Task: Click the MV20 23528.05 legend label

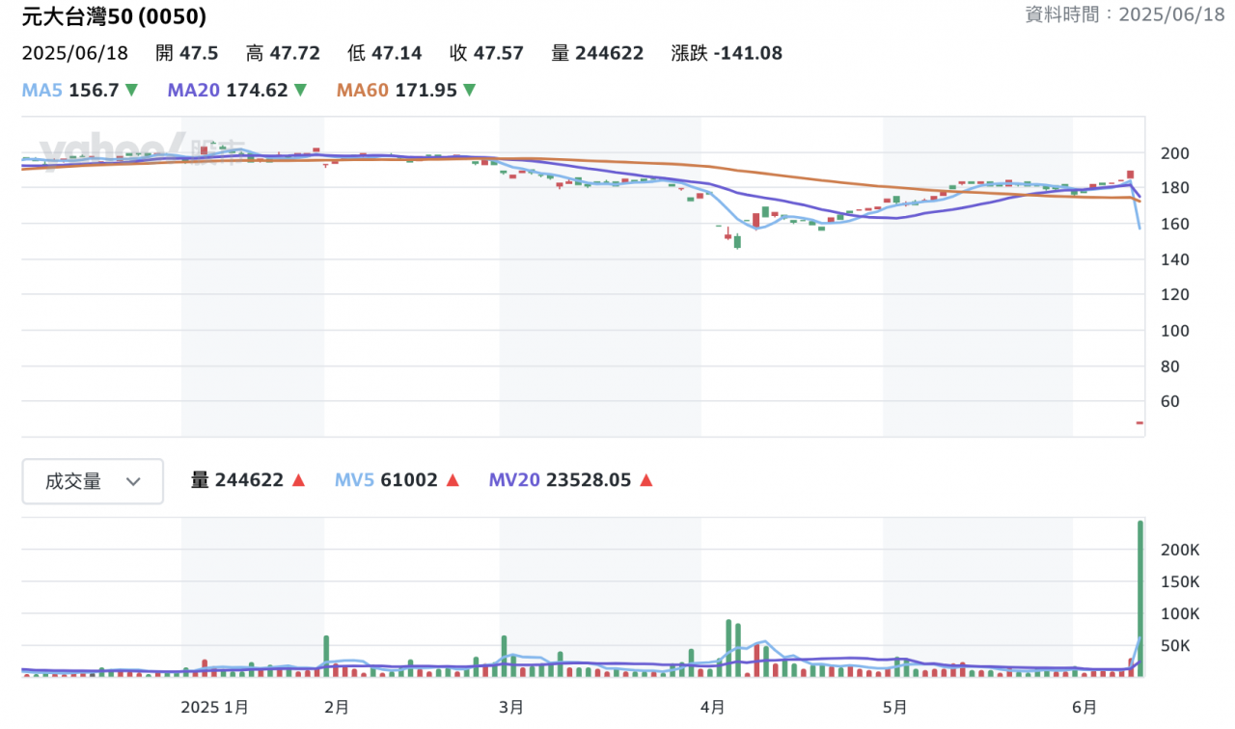Action: pos(560,480)
